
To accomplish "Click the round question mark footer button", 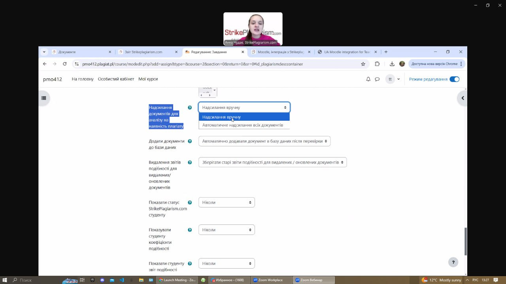I will click(x=453, y=262).
